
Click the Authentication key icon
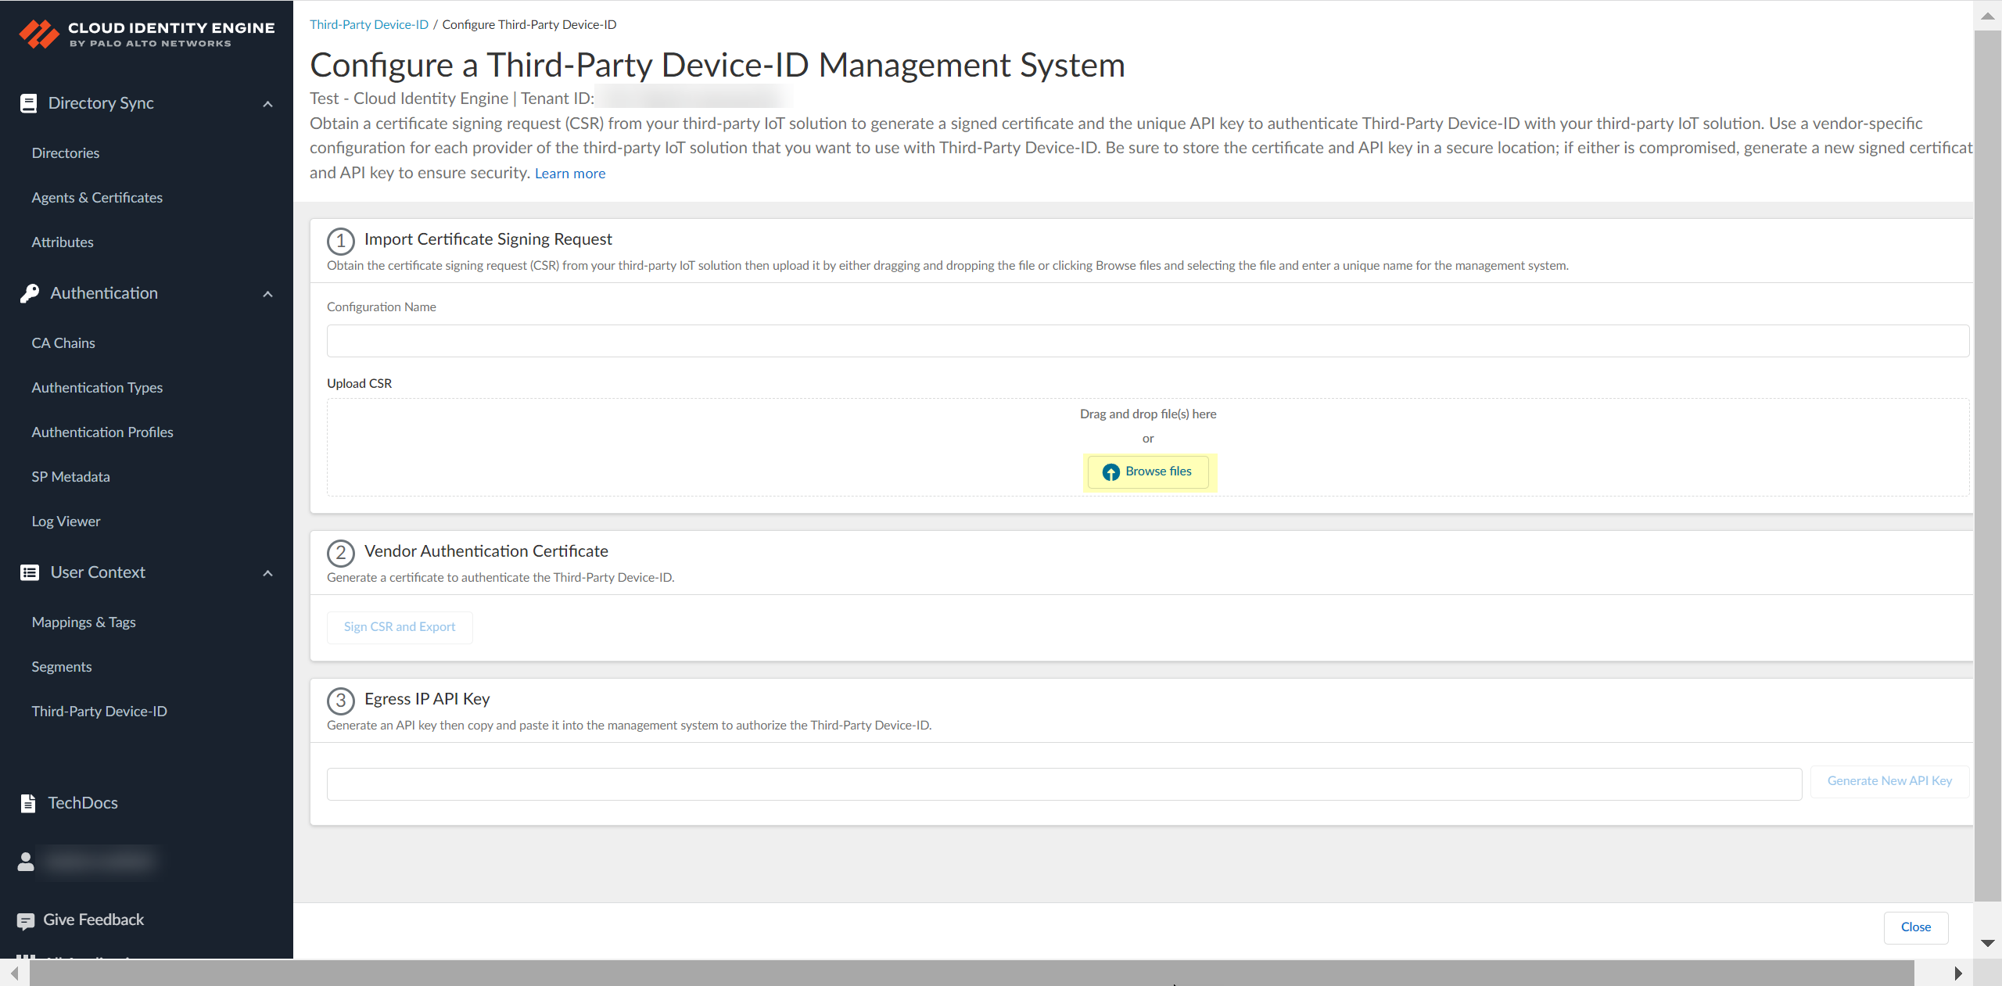coord(30,293)
